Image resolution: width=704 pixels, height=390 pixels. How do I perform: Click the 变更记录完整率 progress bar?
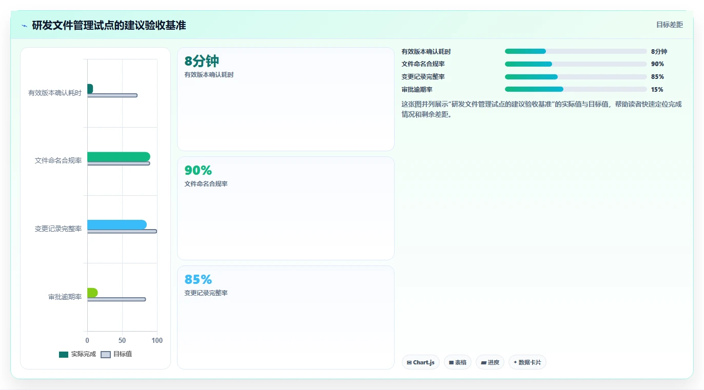pyautogui.click(x=576, y=77)
